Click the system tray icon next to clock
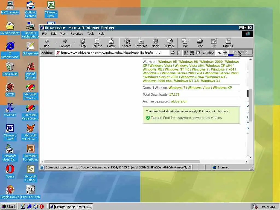 [x=255, y=207]
